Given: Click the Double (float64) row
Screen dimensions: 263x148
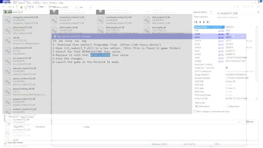Looking at the screenshot, I should click(x=225, y=78).
